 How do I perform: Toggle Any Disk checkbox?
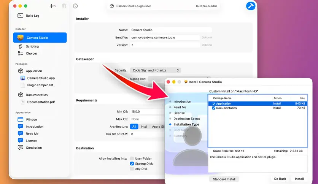pos(132,168)
